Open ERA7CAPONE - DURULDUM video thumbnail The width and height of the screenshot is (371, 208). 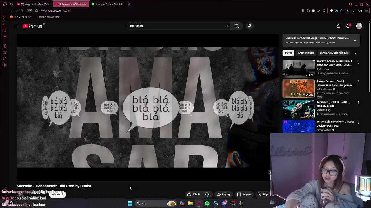coord(299,69)
